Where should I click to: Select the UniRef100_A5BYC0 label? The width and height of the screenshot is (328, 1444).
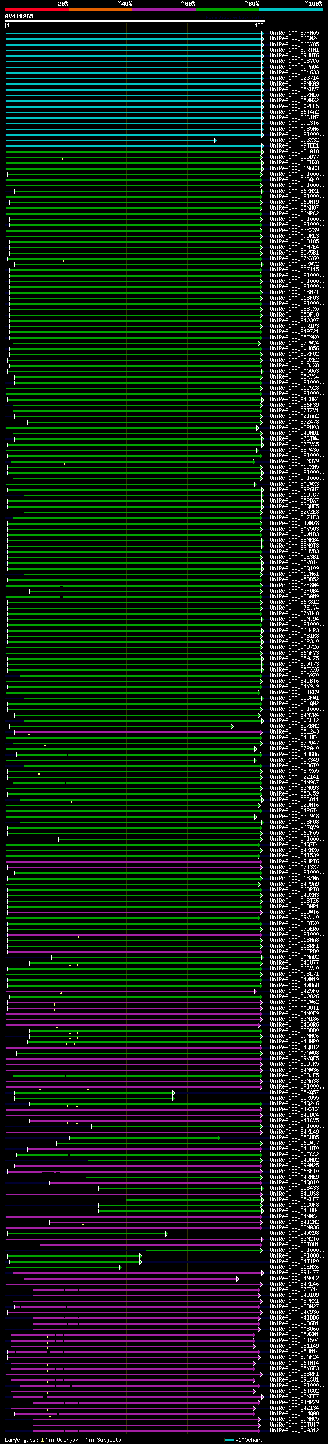click(294, 61)
